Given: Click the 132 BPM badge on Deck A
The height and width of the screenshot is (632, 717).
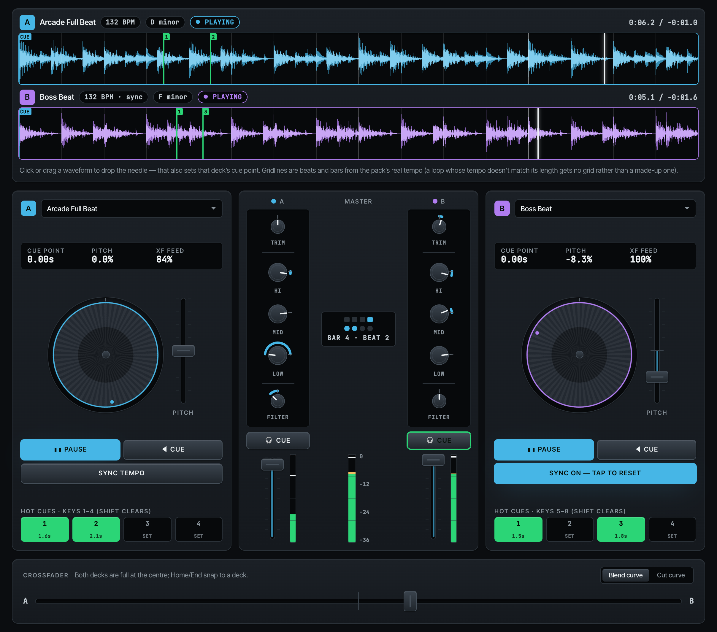Looking at the screenshot, I should point(120,22).
